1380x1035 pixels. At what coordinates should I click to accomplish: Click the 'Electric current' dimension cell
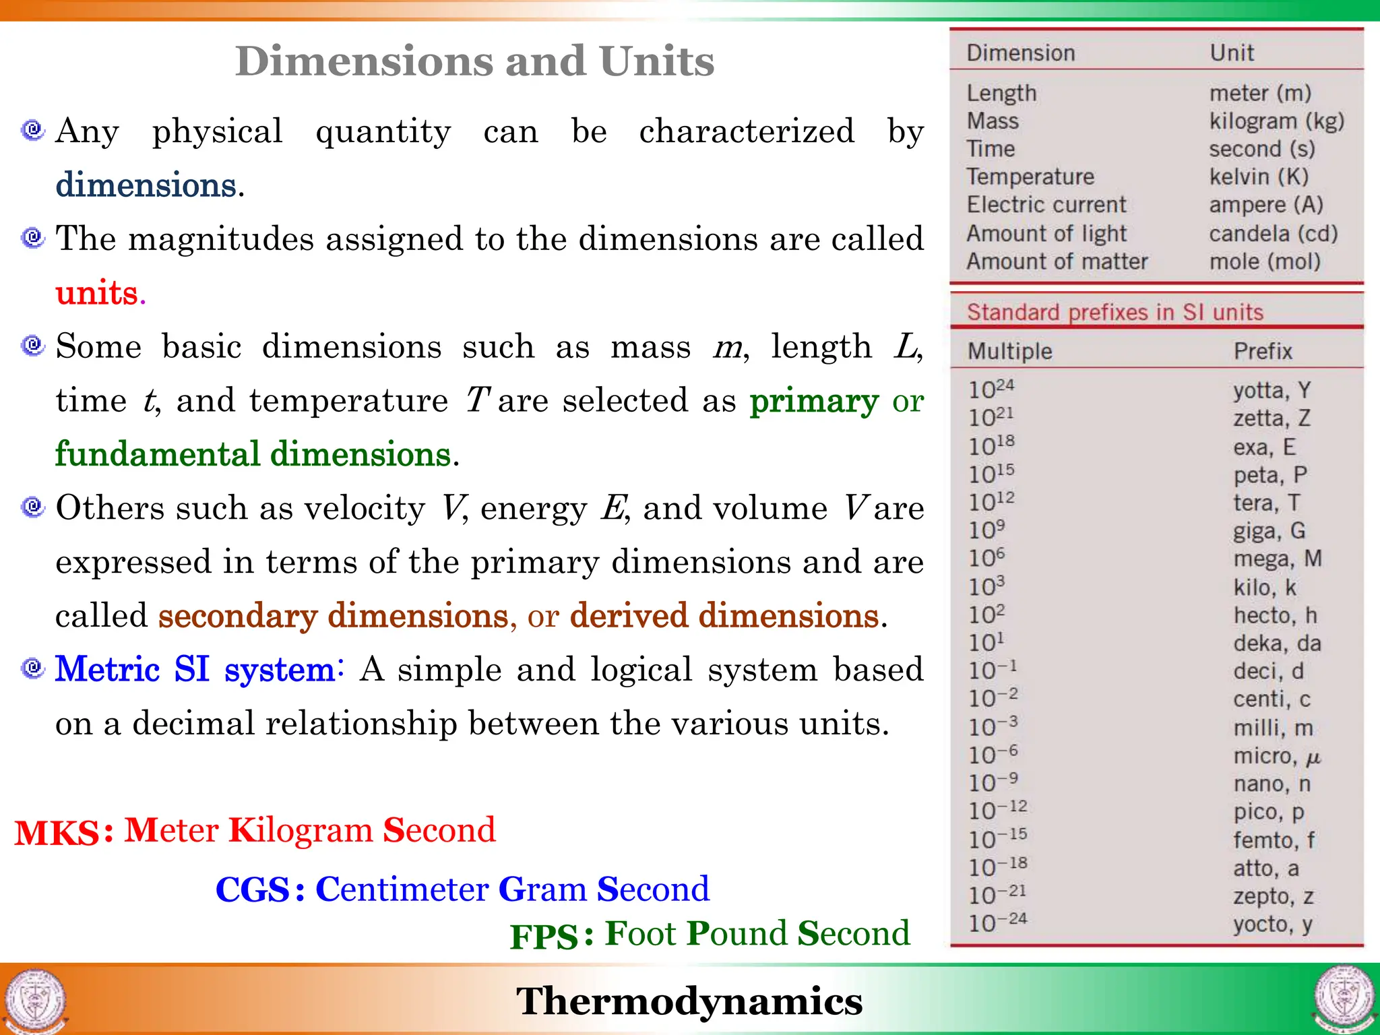(x=1046, y=205)
